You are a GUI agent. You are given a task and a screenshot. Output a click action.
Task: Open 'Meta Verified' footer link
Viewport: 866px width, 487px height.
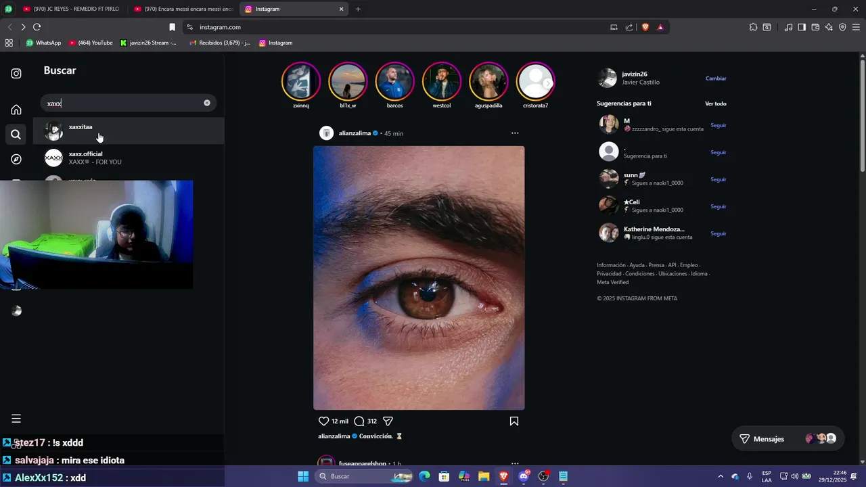tap(612, 282)
